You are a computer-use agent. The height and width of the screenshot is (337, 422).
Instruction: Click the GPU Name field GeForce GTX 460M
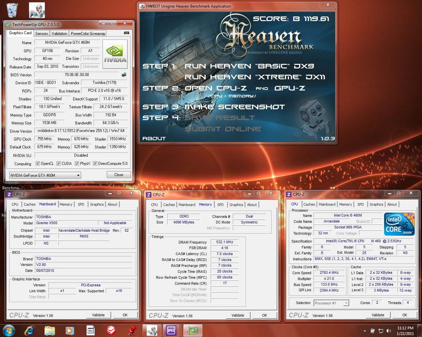click(67, 42)
